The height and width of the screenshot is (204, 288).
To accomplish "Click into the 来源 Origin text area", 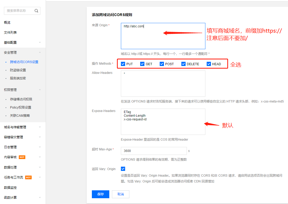I will click(163, 36).
